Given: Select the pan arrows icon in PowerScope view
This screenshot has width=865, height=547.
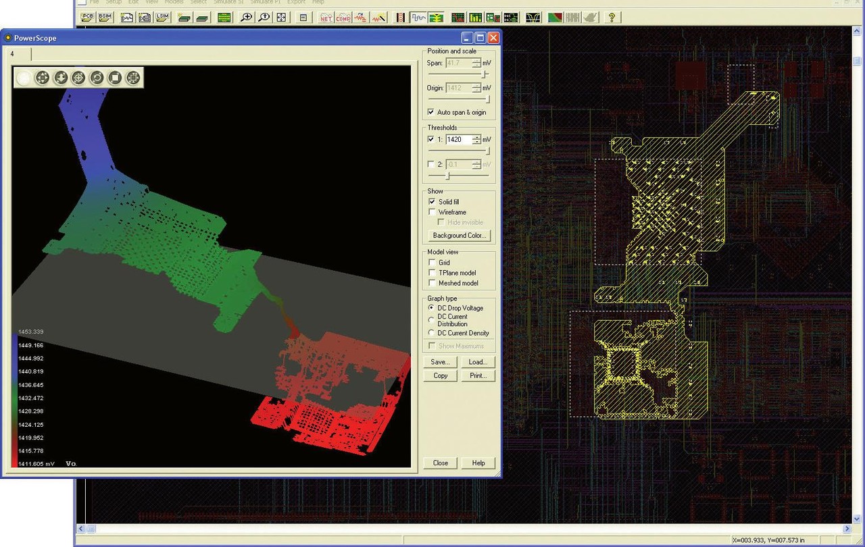Looking at the screenshot, I should [42, 78].
